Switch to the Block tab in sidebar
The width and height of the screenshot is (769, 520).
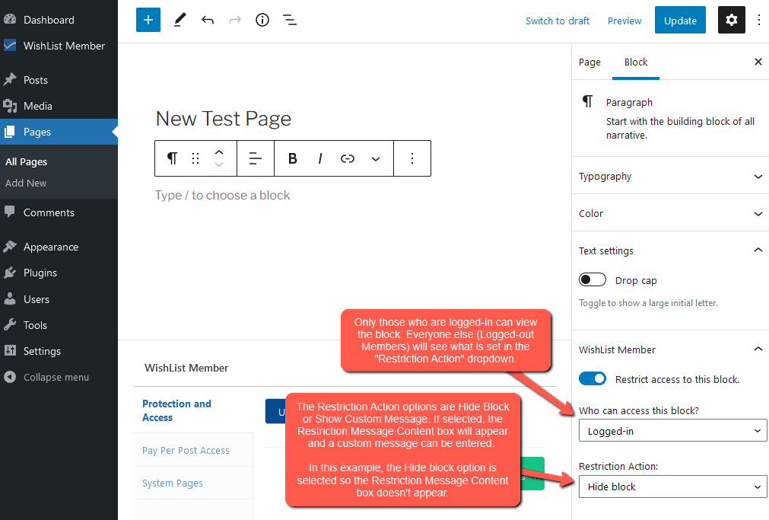[x=636, y=62]
